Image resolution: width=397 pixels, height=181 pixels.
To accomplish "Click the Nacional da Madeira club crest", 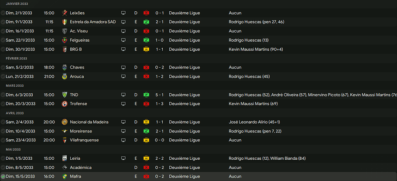I will [65, 122].
